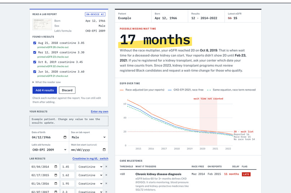Delete the 02/07/2017 lab result row
The width and height of the screenshot is (291, 193).
[x=107, y=192]
